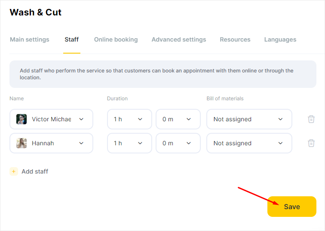Click the yellow plus icon for Add staff
Viewport: 325px width, 231px height.
(14, 171)
